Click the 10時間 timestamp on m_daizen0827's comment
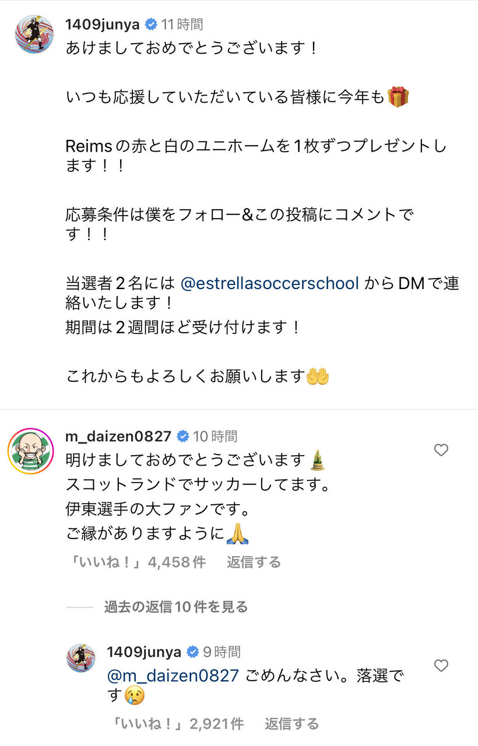 [x=215, y=436]
